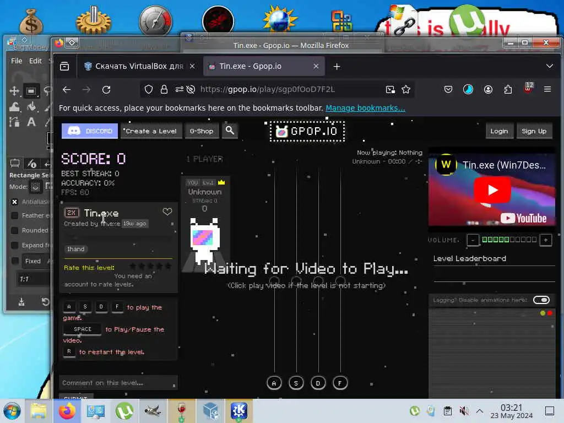Open the File menu in GIMP
564x423 pixels.
[x=17, y=61]
